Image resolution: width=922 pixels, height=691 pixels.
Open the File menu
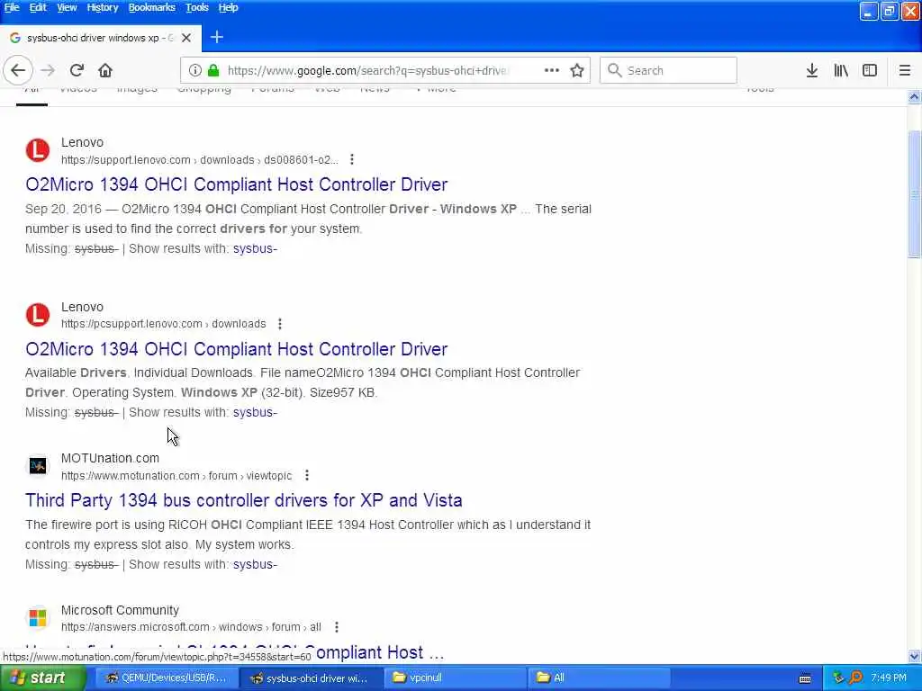(x=12, y=7)
